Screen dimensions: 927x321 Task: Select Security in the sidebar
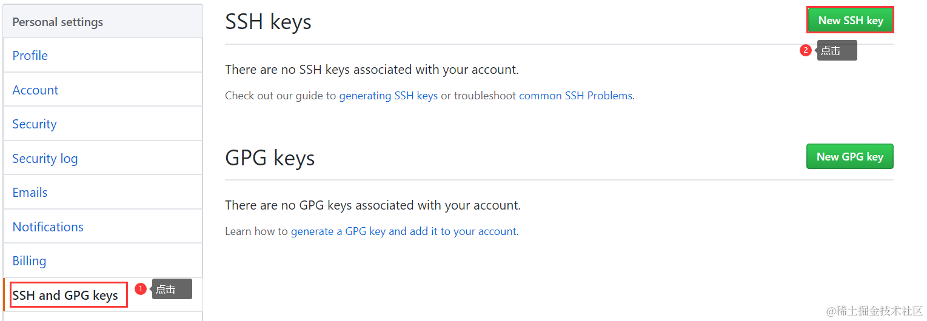click(102, 124)
